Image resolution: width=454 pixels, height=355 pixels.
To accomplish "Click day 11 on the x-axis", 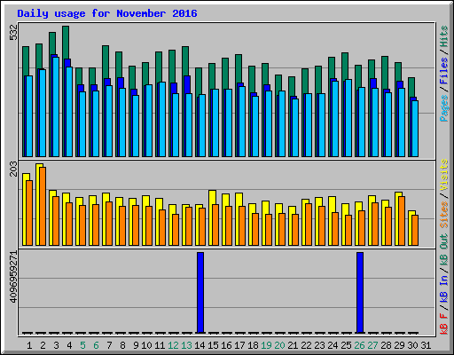I will click(x=160, y=345).
